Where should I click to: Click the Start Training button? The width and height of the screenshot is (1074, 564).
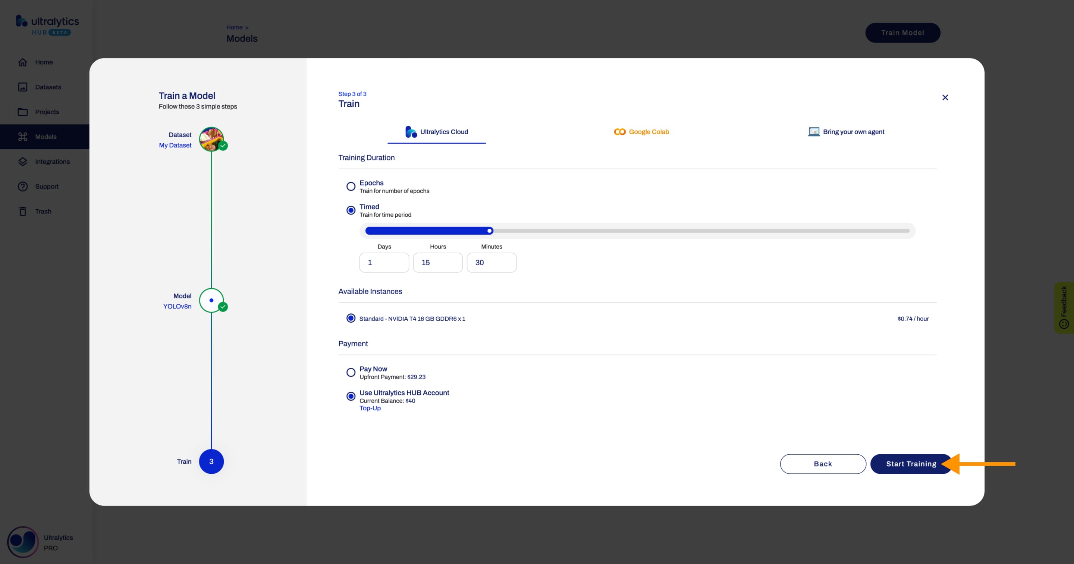(x=911, y=464)
